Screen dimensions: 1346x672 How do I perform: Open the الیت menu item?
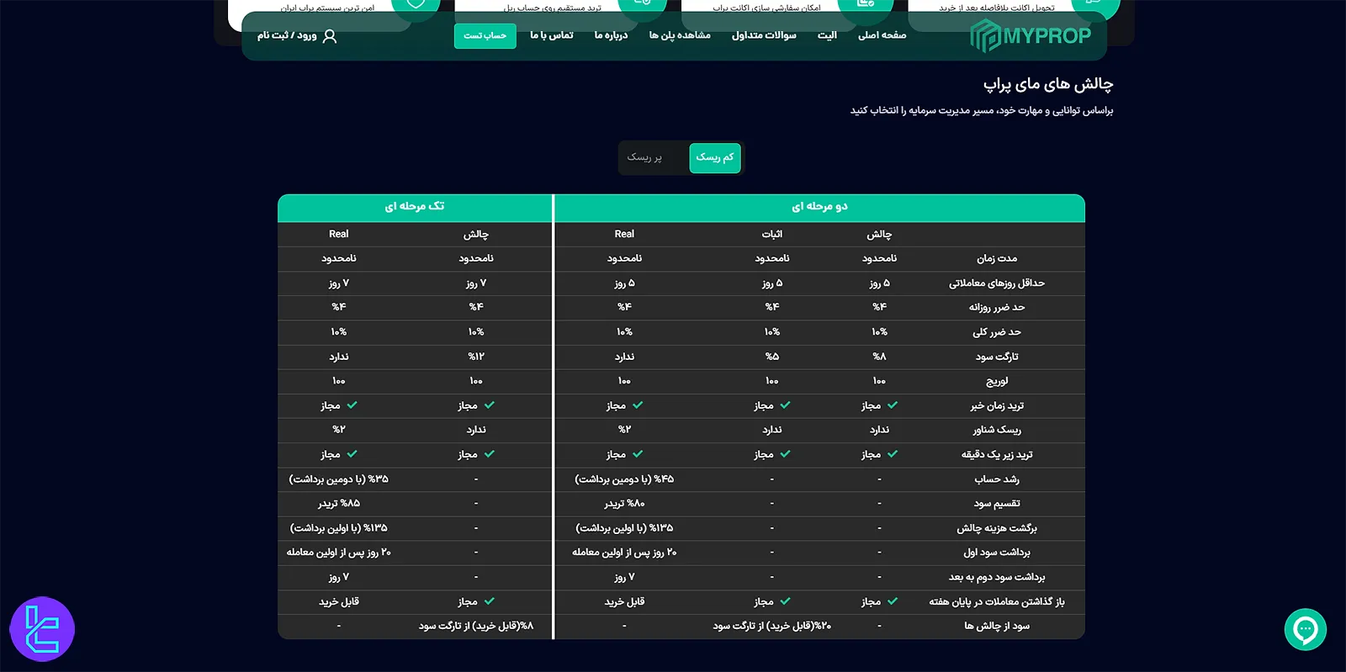click(827, 35)
